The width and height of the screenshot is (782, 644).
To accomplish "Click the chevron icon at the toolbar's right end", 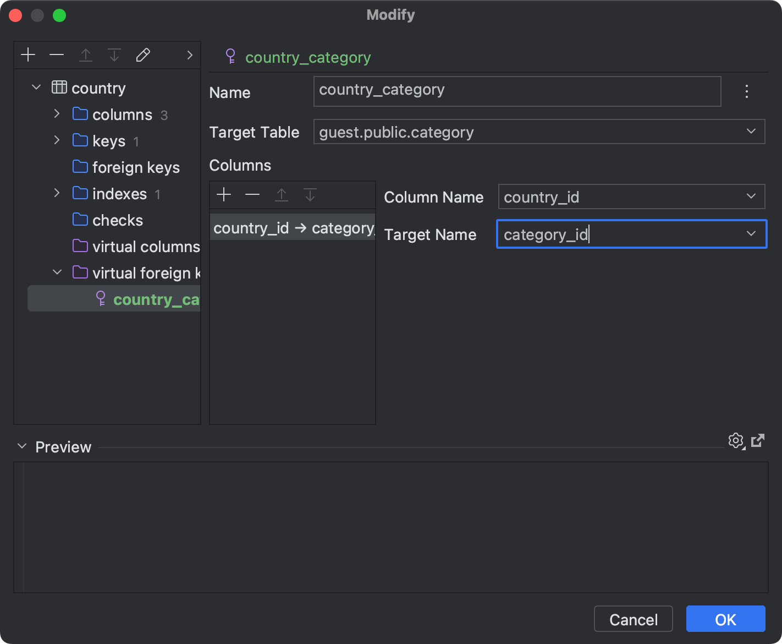I will tap(189, 54).
